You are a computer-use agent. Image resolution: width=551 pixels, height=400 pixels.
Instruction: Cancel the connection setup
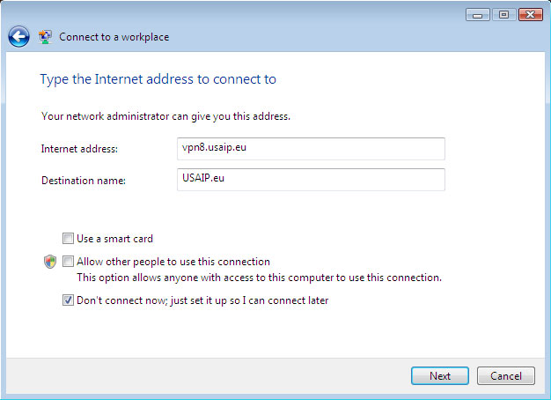click(x=506, y=375)
